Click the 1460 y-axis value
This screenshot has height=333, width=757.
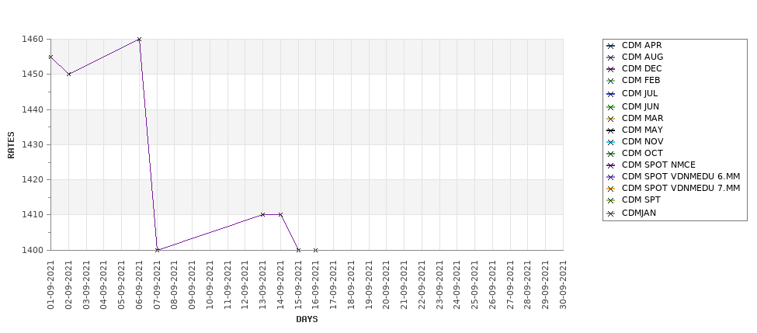click(x=33, y=39)
